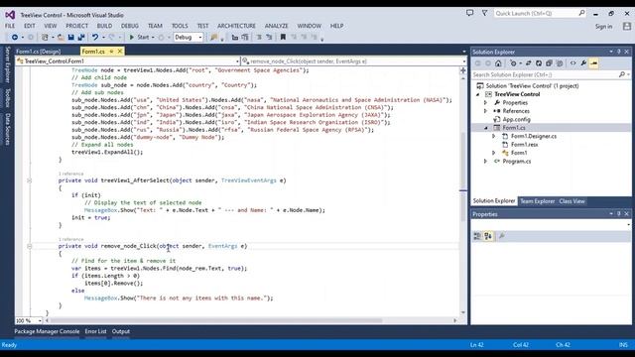The image size is (635, 357).
Task: Toggle Preview Selected Items highlighted icon
Action: 594,63
